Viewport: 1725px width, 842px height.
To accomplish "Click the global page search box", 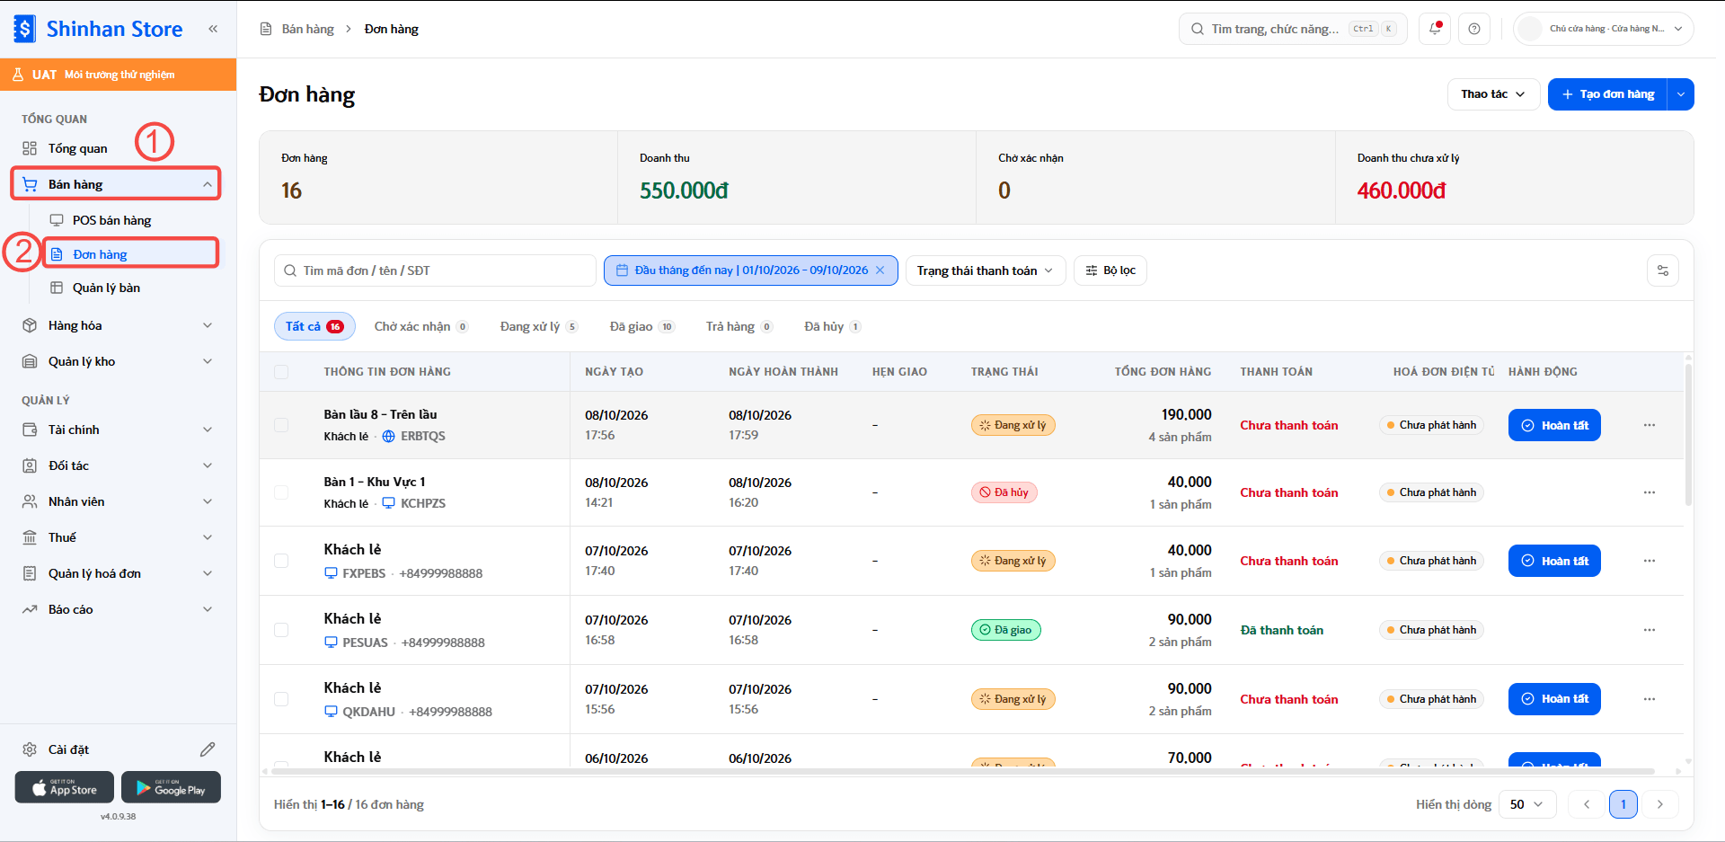I will click(1293, 29).
